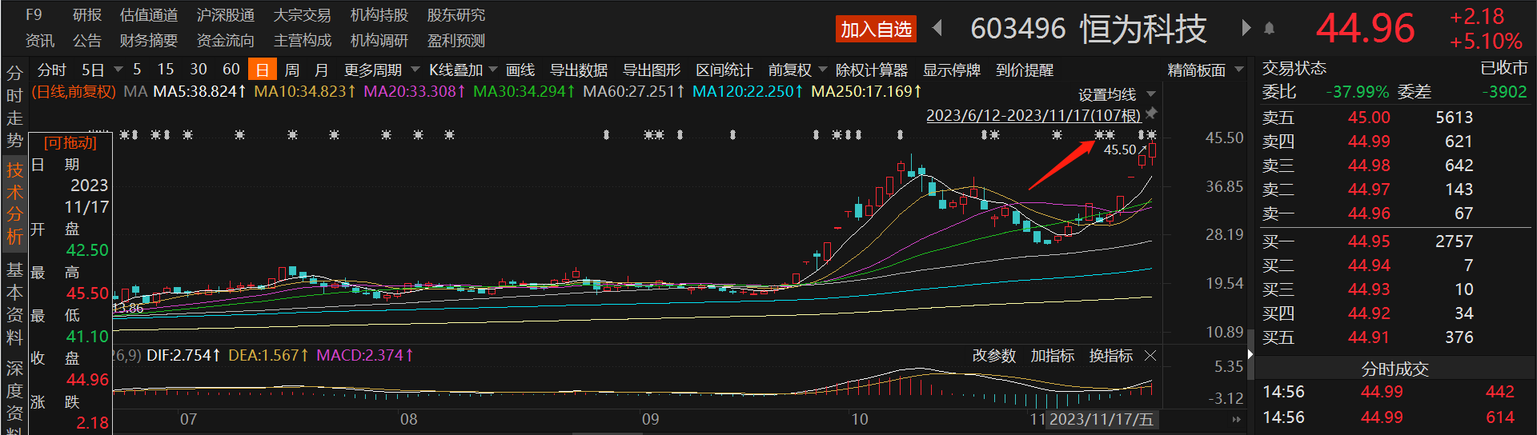This screenshot has width=1537, height=435.
Task: Open the 前复权 adjustment dropdown
Action: [x=797, y=70]
